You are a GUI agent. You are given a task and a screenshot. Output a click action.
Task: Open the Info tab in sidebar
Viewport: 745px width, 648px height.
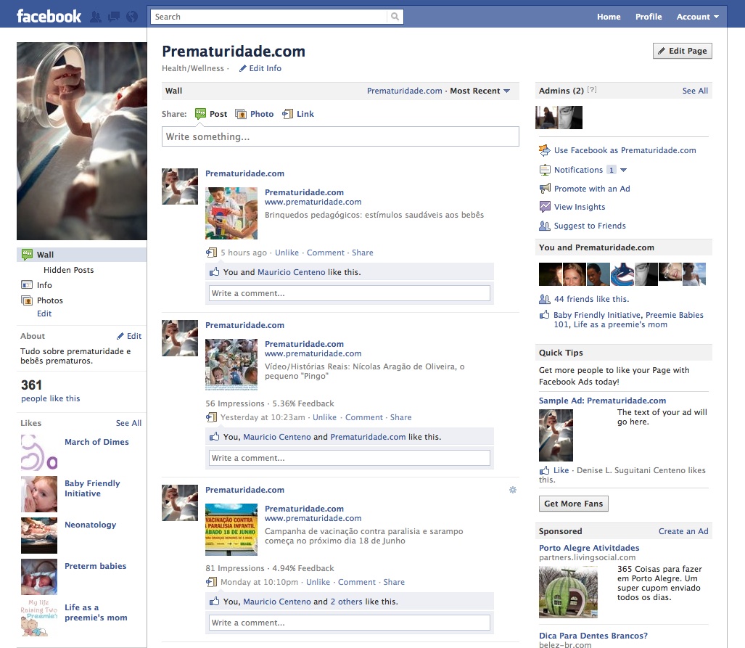click(x=44, y=285)
